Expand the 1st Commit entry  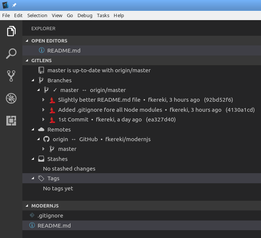44,120
